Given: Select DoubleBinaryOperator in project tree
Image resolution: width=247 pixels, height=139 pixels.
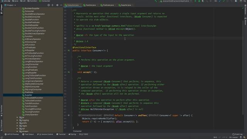Looking at the screenshot, I should pos(35,14).
